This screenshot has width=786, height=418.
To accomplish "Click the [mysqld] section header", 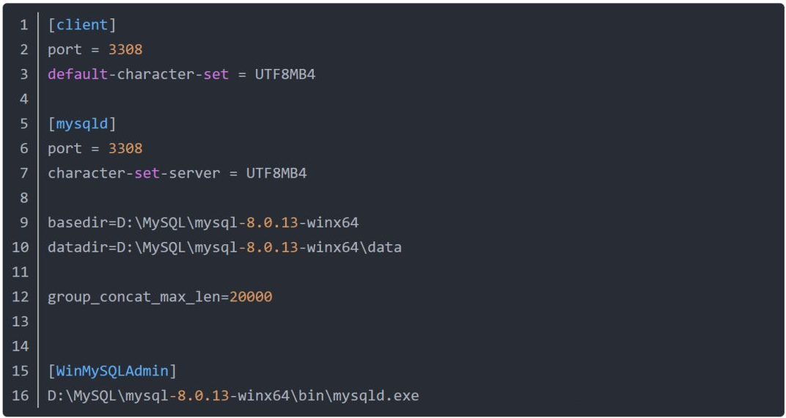I will tap(81, 124).
